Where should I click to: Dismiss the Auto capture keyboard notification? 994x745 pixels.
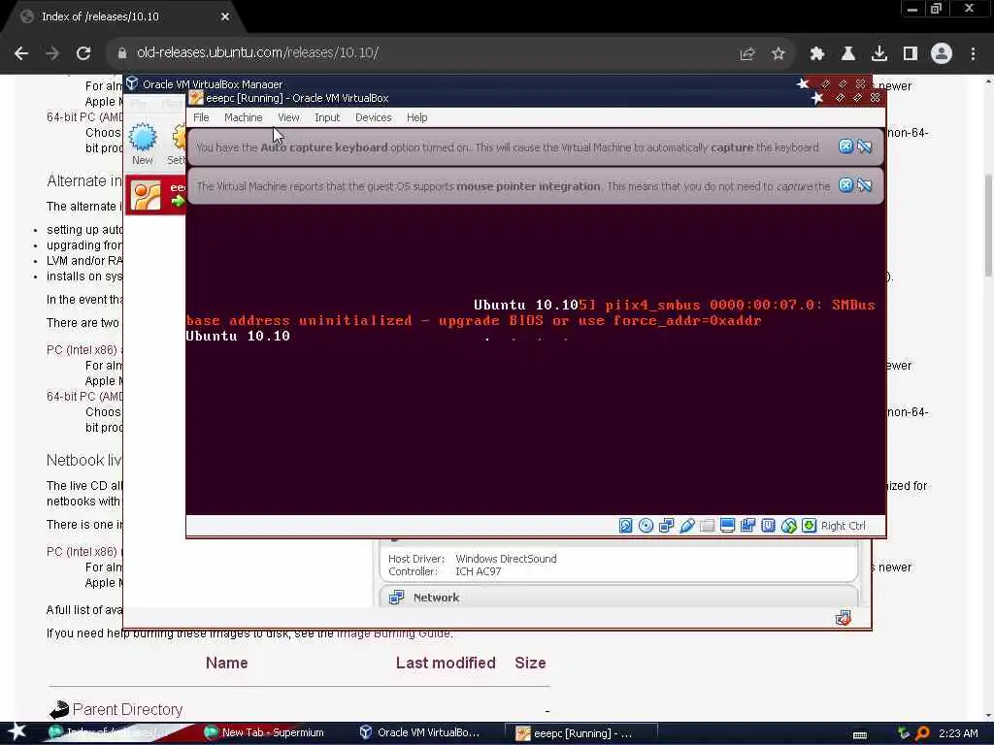[x=845, y=147]
